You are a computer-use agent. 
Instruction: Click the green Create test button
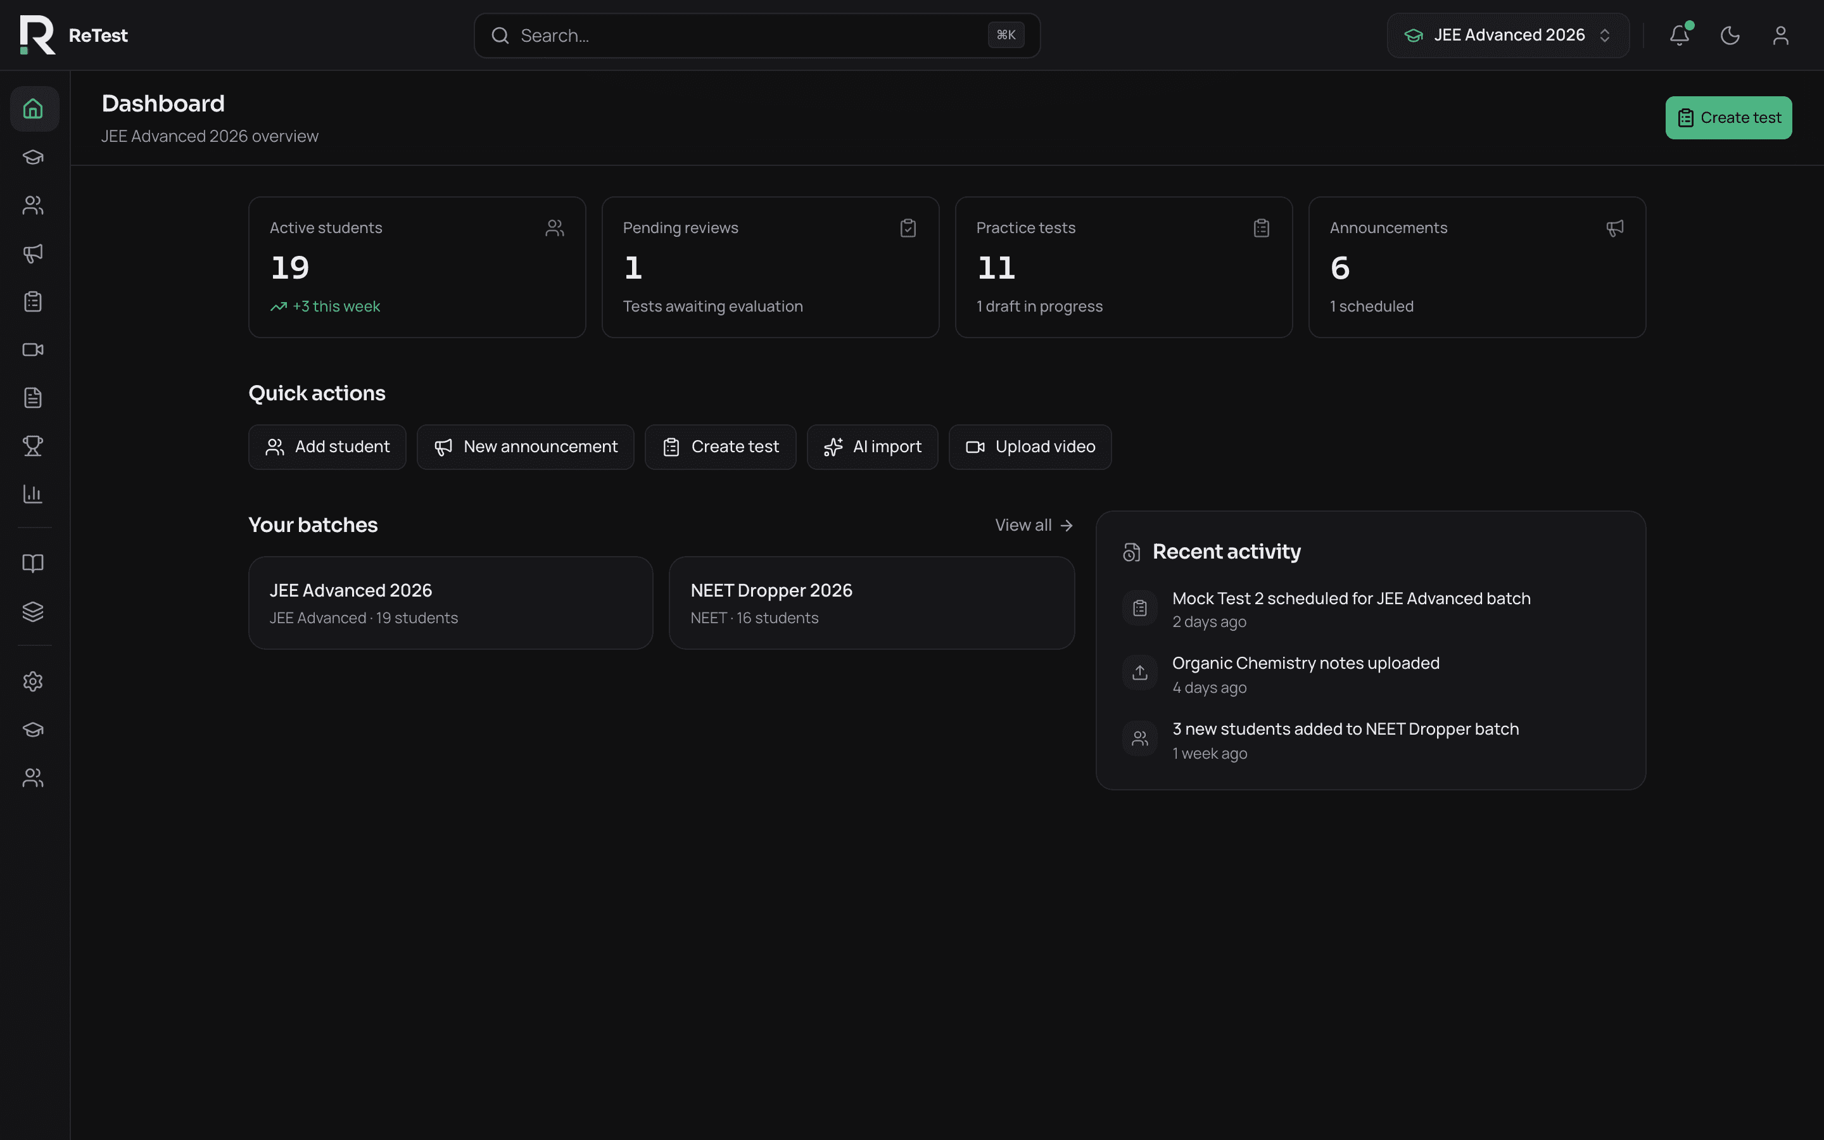(1728, 118)
